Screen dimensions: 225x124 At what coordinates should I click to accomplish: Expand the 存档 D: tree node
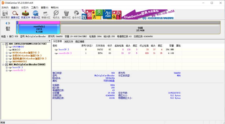7,56
